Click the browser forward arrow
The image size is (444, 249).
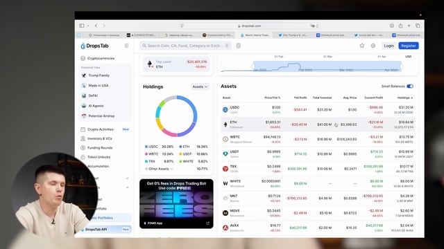[x=104, y=26]
